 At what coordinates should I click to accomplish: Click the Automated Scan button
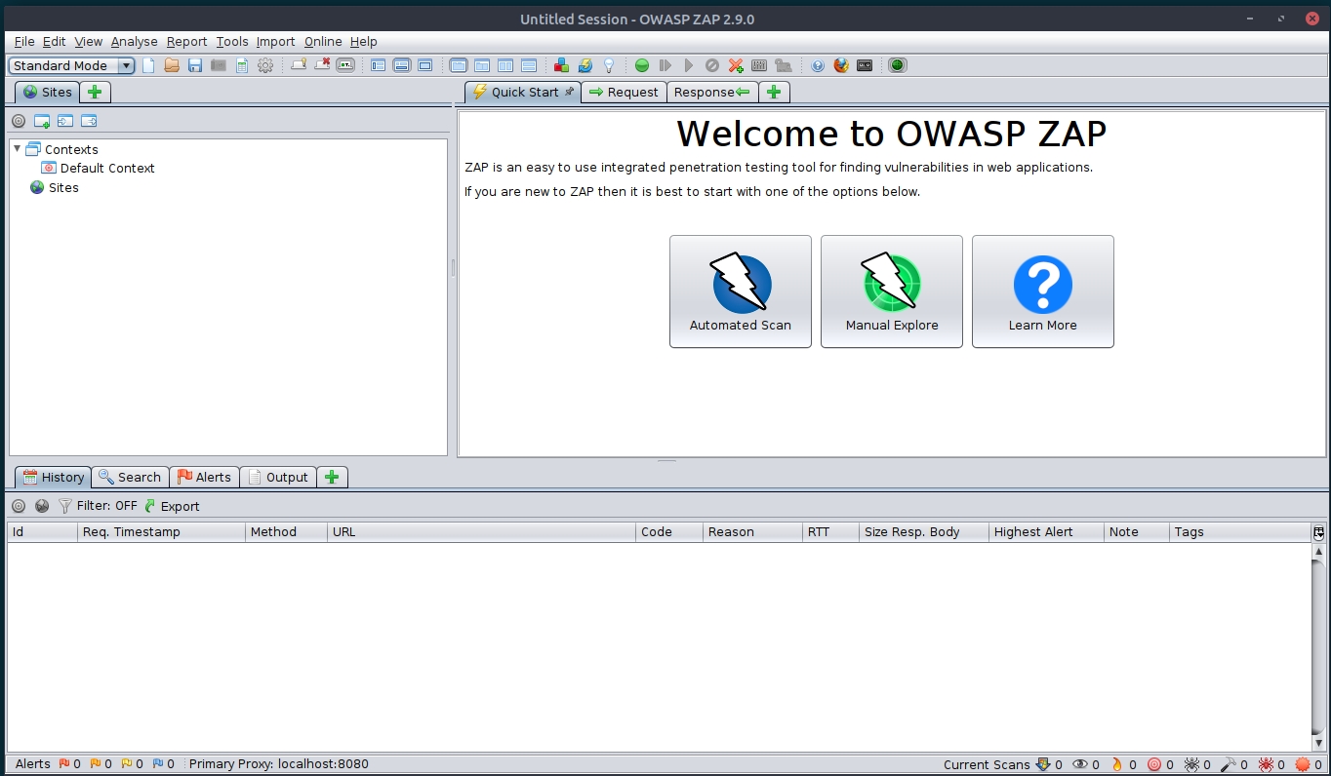click(x=740, y=291)
